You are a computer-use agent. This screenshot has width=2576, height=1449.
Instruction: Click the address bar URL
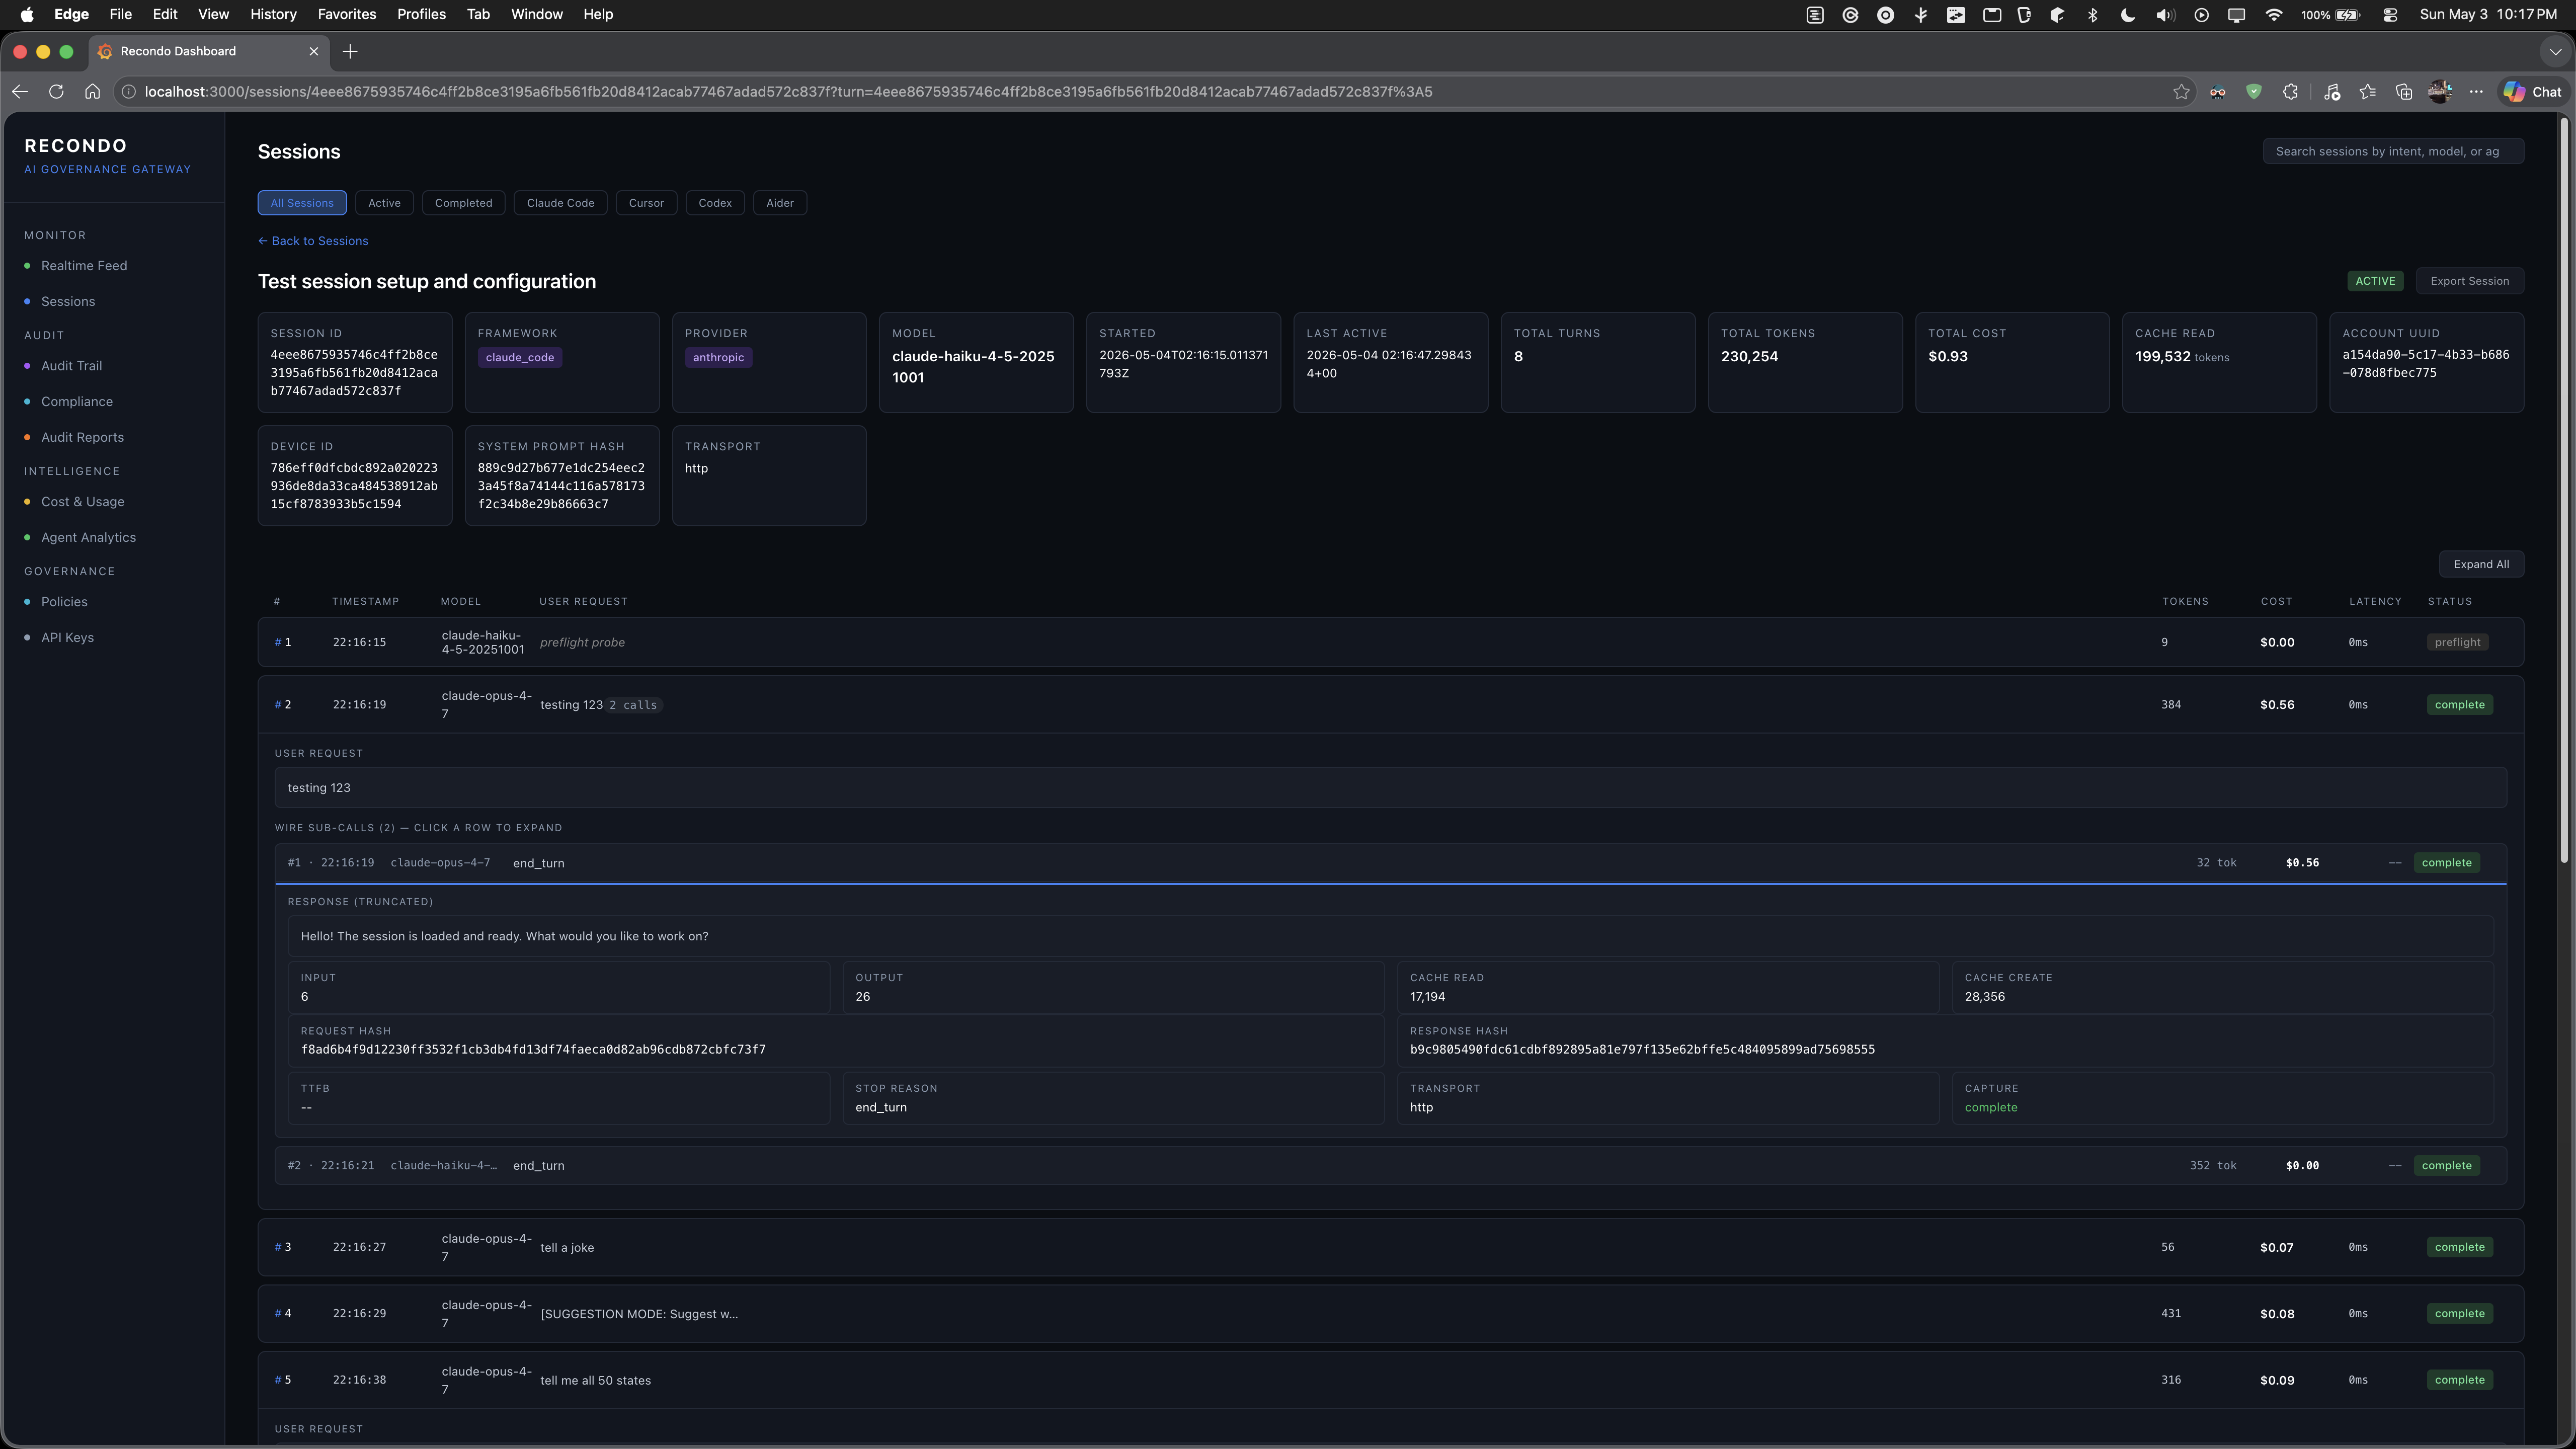[789, 91]
